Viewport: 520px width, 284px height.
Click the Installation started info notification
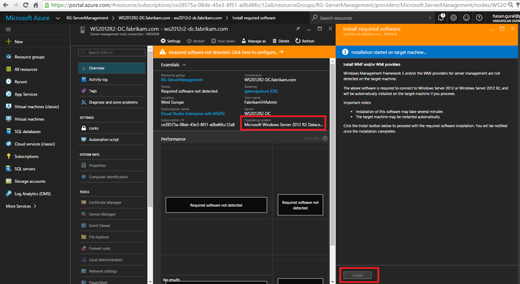click(x=427, y=52)
